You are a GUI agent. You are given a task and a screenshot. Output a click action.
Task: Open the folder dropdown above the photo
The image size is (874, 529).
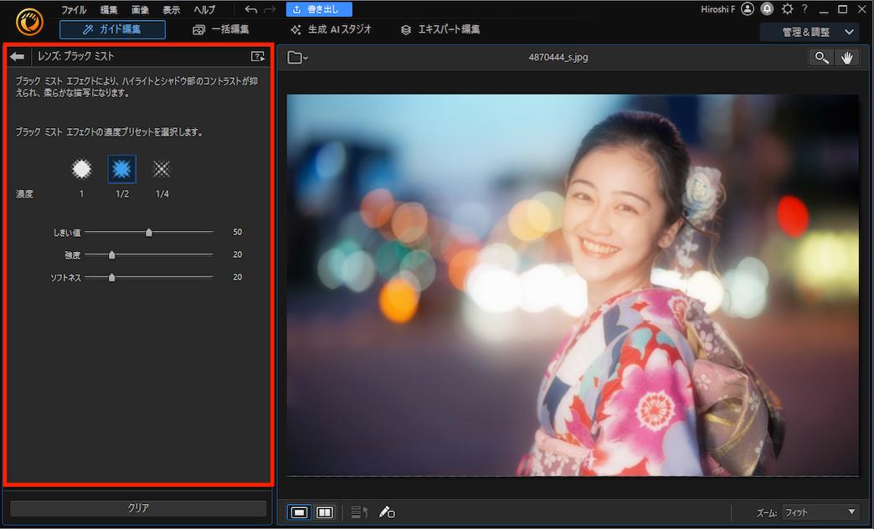click(298, 58)
